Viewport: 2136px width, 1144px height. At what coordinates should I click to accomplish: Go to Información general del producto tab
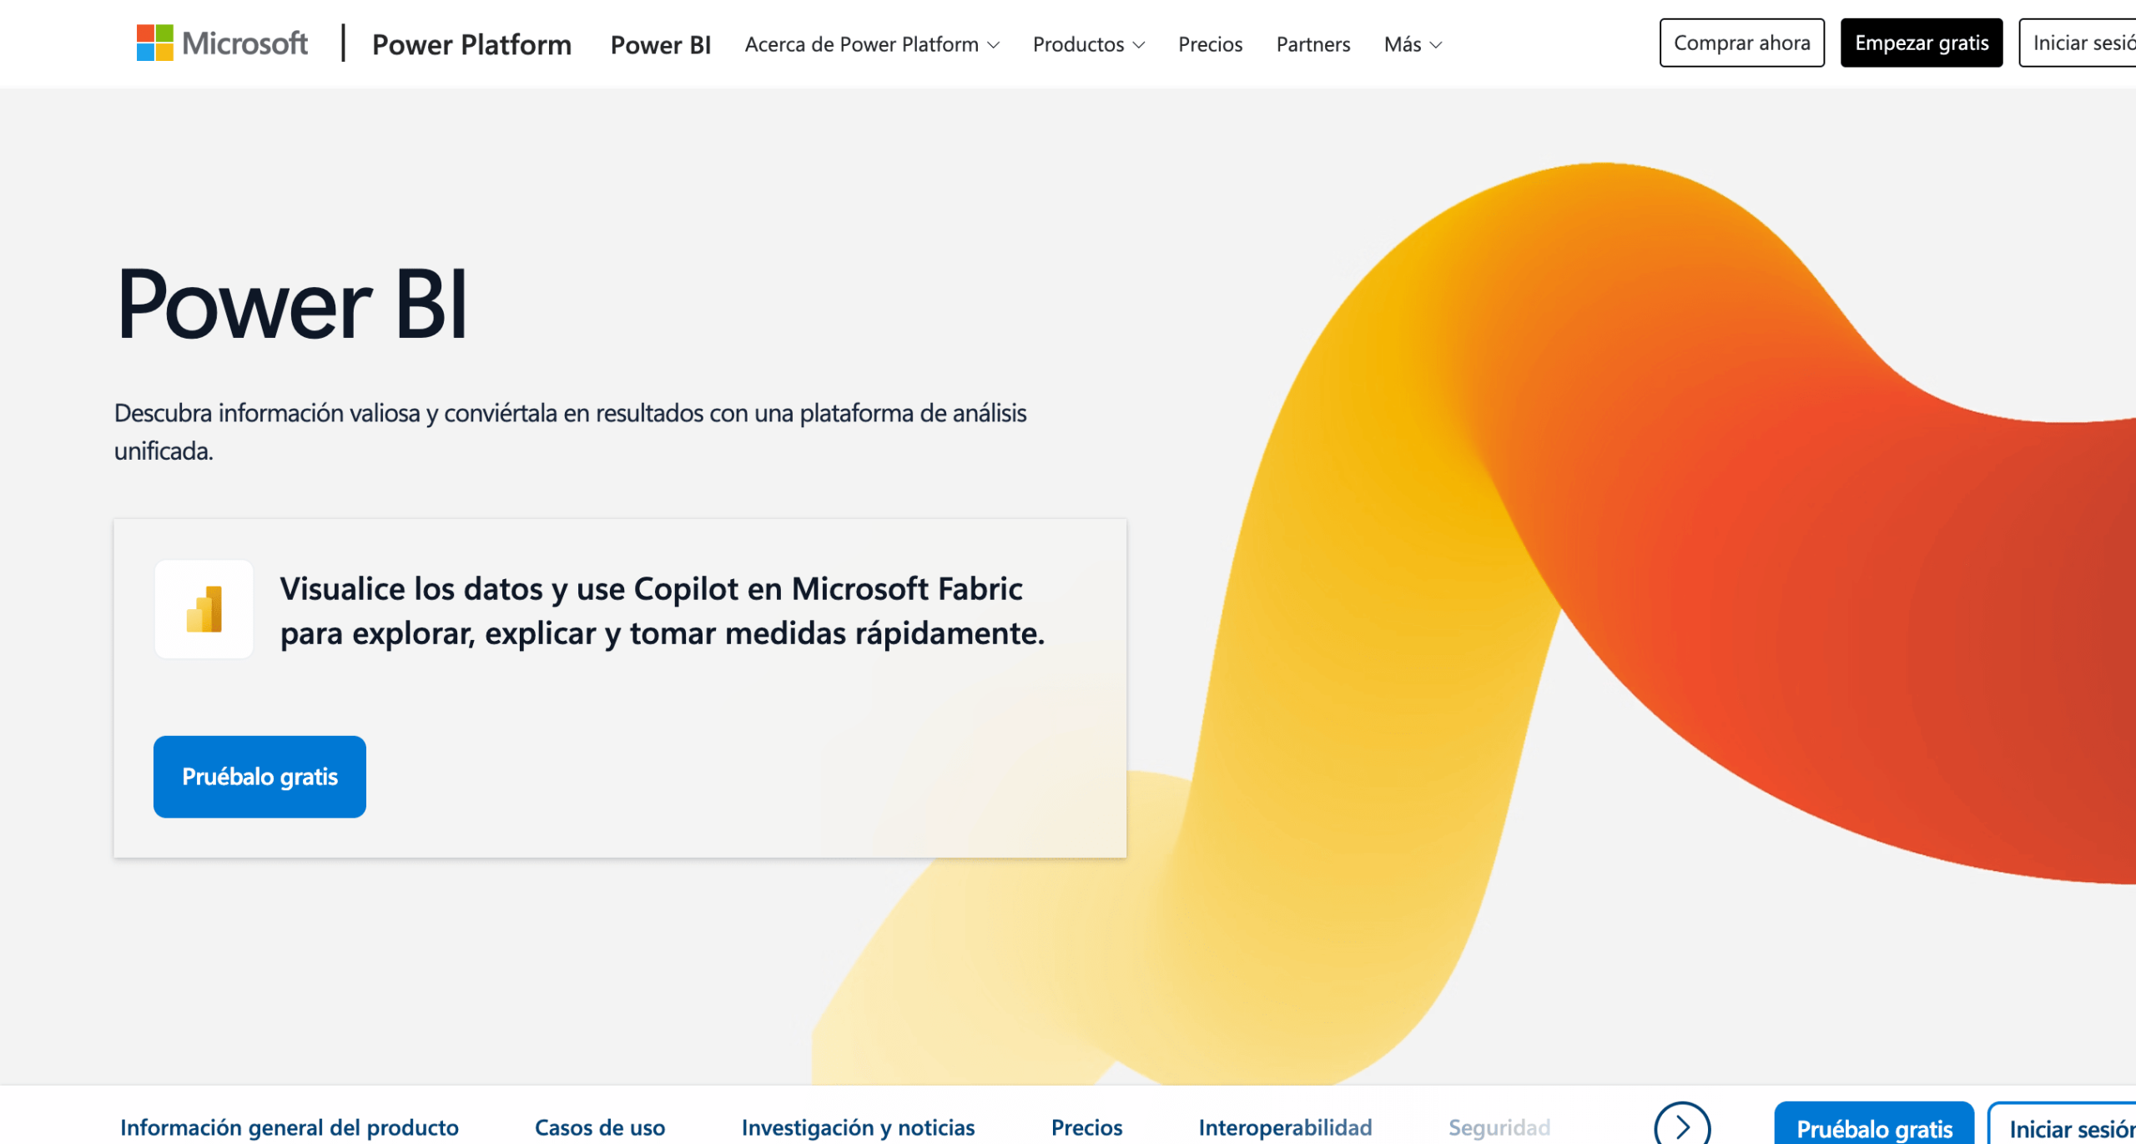(x=290, y=1127)
